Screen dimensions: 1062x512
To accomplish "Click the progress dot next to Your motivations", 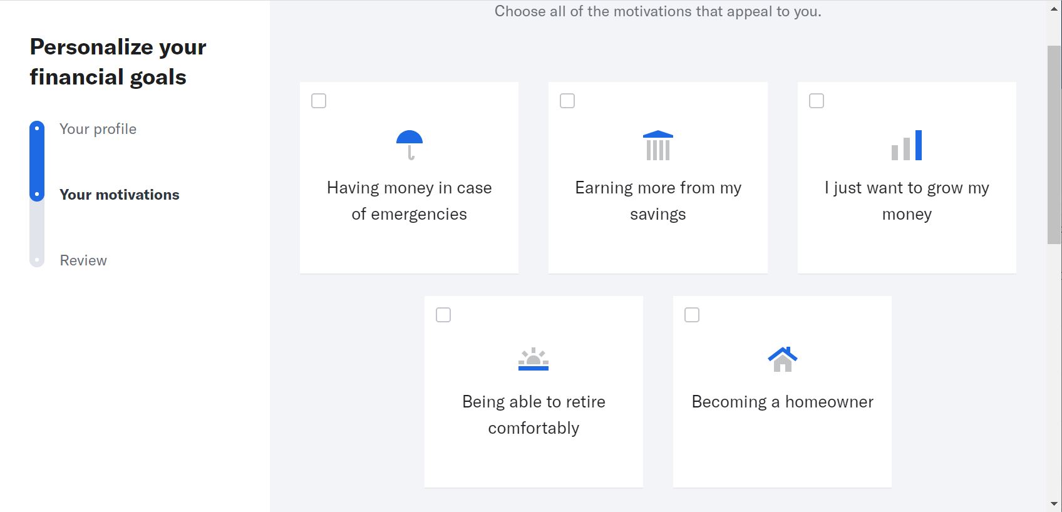I will 37,195.
